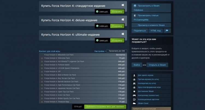Click the flag report icon button

tap(167, 31)
